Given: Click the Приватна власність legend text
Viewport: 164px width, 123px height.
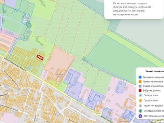Looking at the screenshot, I should click(153, 82).
